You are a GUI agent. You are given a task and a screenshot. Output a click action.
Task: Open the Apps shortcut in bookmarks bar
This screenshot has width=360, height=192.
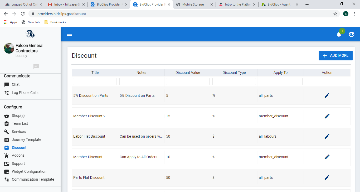point(11,22)
